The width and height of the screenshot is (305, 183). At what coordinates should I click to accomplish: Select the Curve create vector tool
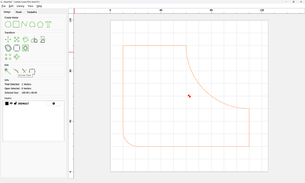coord(32,24)
